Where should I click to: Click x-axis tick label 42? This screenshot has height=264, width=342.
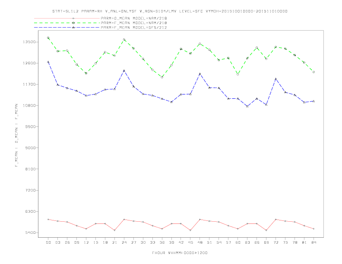coord(181,242)
